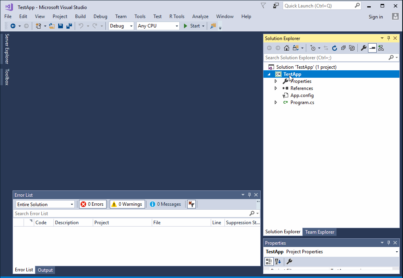Sort Error List by the File column

click(157, 223)
